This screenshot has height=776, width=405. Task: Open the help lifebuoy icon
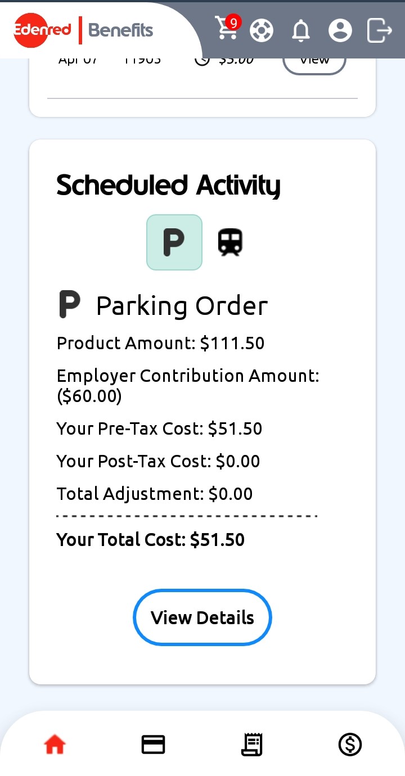262,30
